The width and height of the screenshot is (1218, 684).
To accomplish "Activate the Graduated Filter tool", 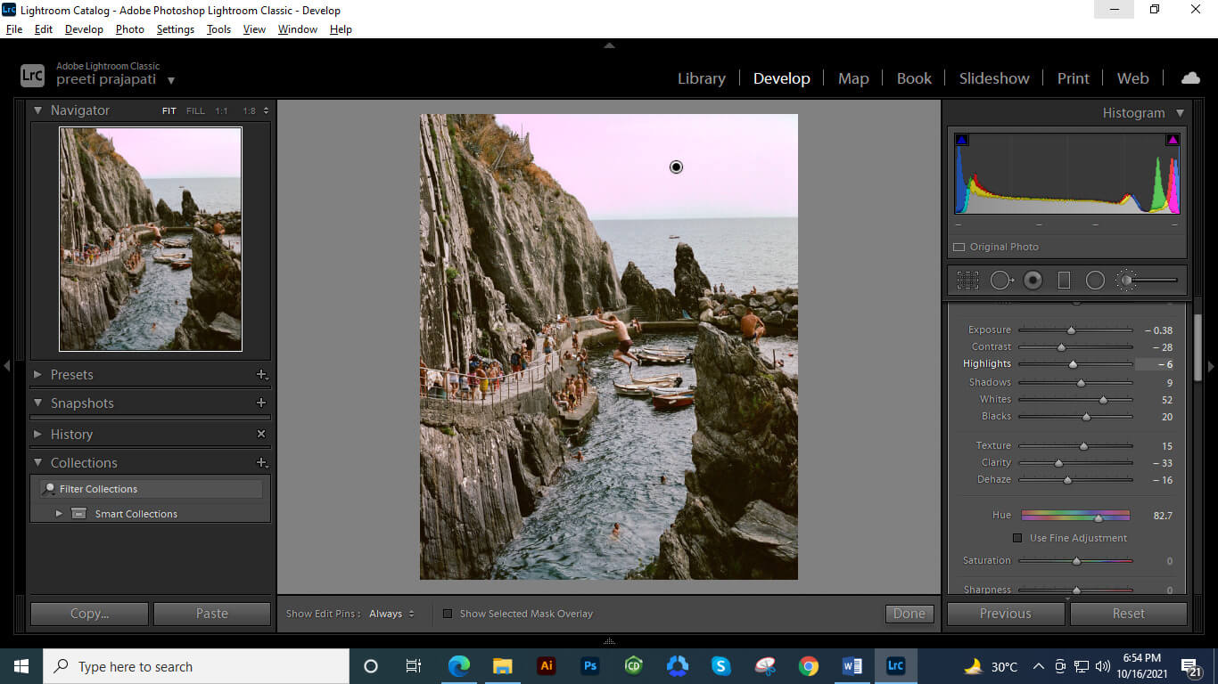I will coord(1064,280).
